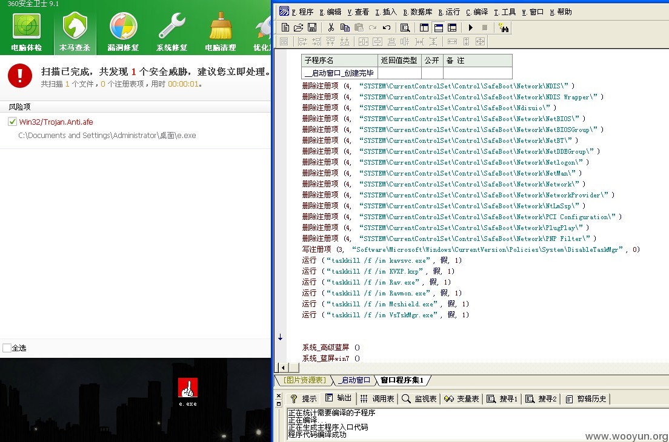Open the C.编译 menu
669x442 pixels.
(476, 12)
